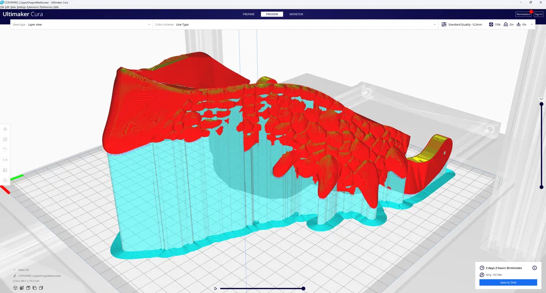Click the build plate adhesion icon
The width and height of the screenshot is (546, 293).
(x=518, y=25)
